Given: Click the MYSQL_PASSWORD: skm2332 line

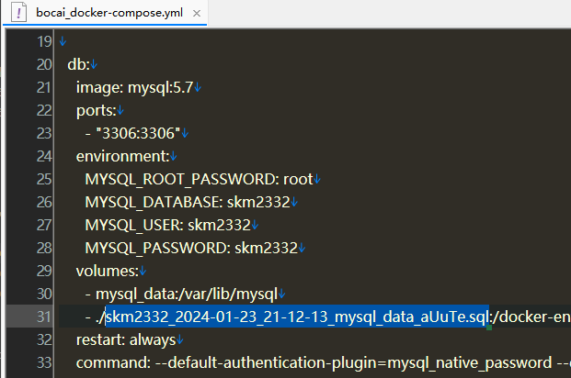Looking at the screenshot, I should tap(191, 248).
